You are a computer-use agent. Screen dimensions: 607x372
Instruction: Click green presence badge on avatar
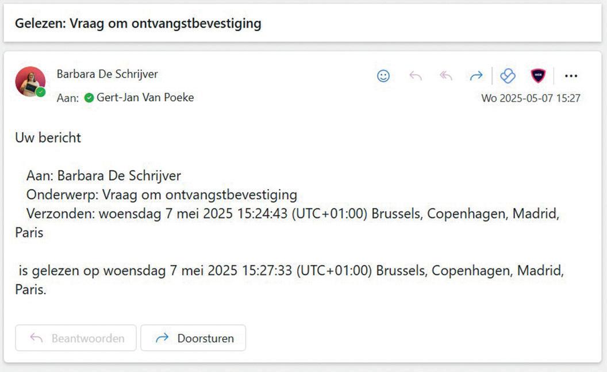click(x=41, y=92)
